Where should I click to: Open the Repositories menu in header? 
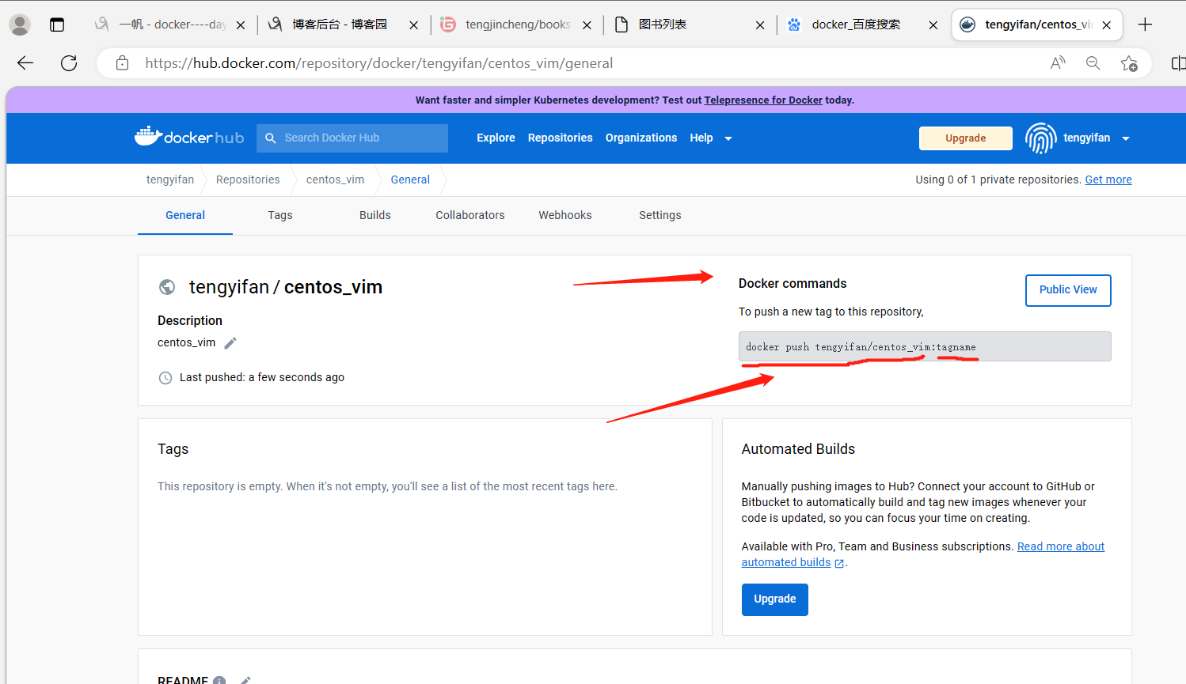(x=561, y=138)
